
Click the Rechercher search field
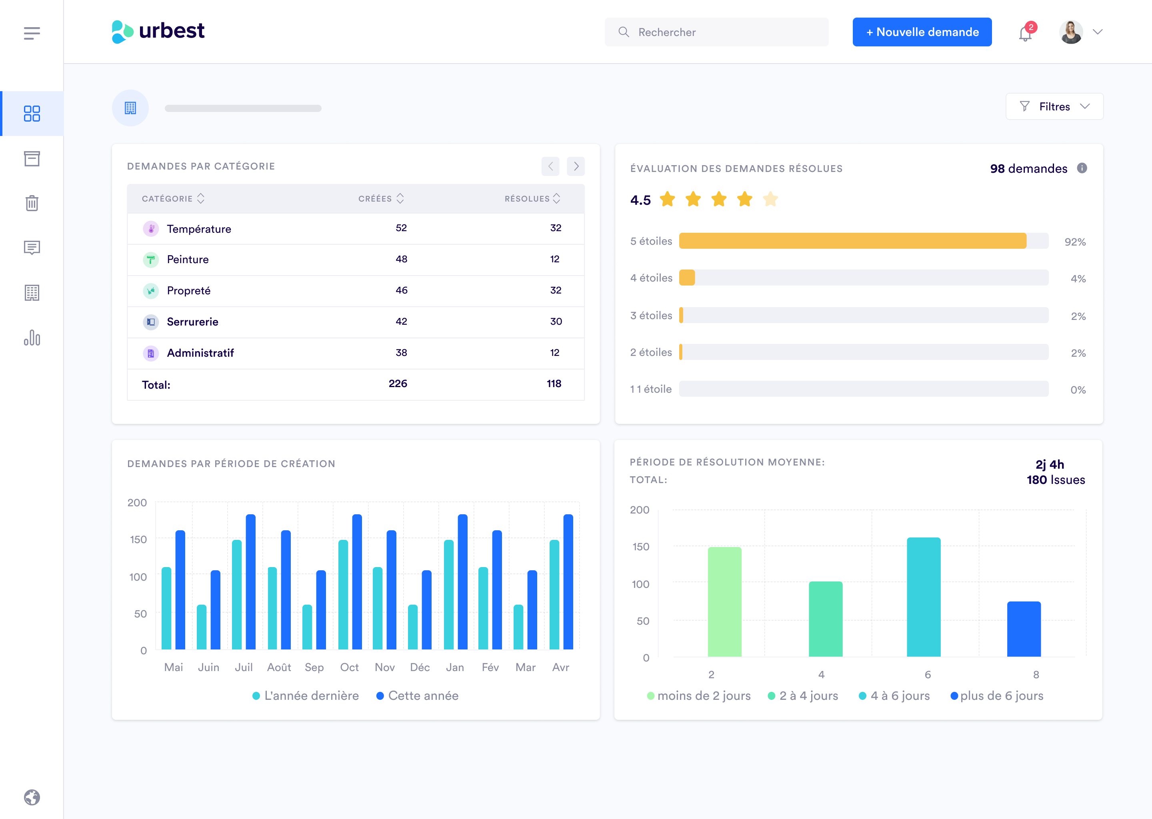[716, 32]
